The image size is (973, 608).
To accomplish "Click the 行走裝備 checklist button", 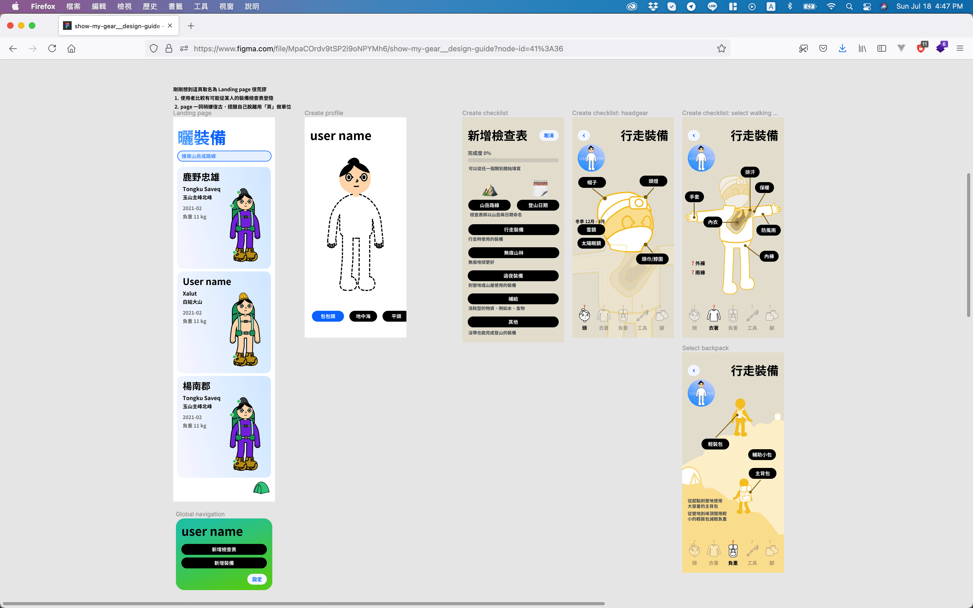I will pos(513,230).
